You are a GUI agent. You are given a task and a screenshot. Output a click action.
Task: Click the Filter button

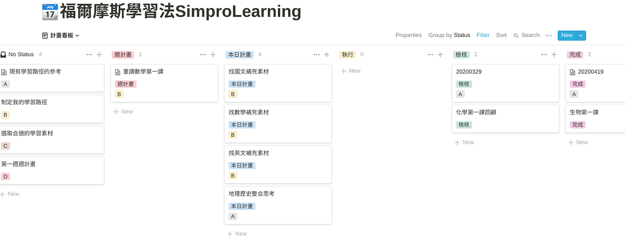point(483,35)
